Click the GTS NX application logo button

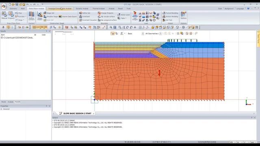pos(4,6)
